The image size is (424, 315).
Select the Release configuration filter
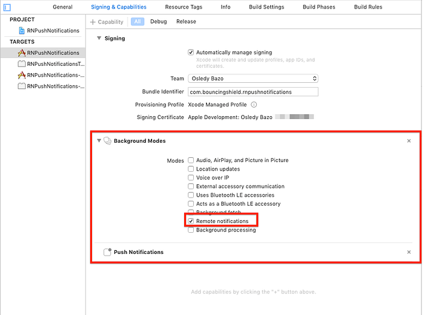pyautogui.click(x=186, y=22)
